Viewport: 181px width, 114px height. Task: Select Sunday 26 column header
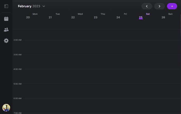(x=167, y=16)
